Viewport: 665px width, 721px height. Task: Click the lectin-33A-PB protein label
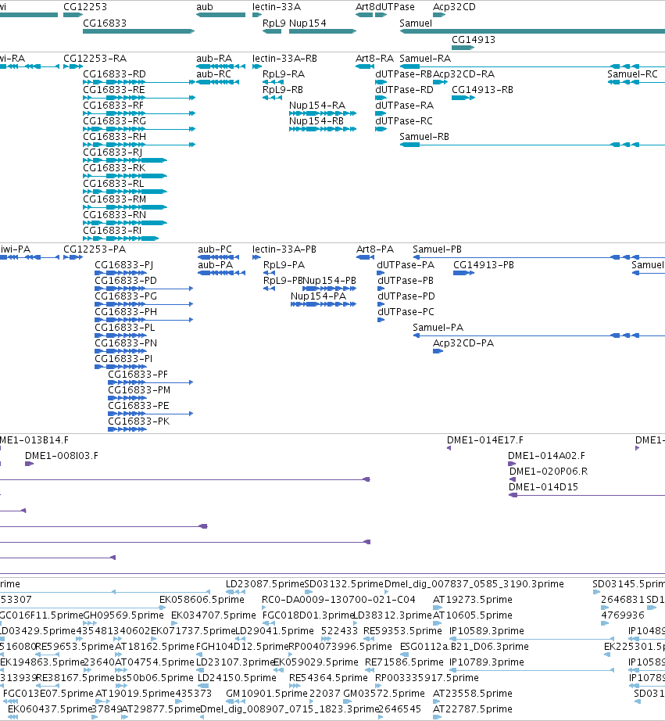coord(284,249)
